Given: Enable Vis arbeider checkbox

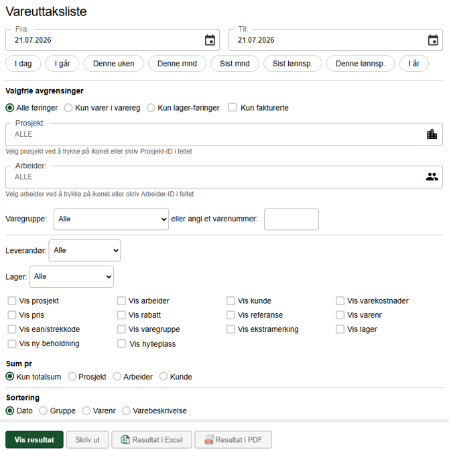Looking at the screenshot, I should pos(121,300).
